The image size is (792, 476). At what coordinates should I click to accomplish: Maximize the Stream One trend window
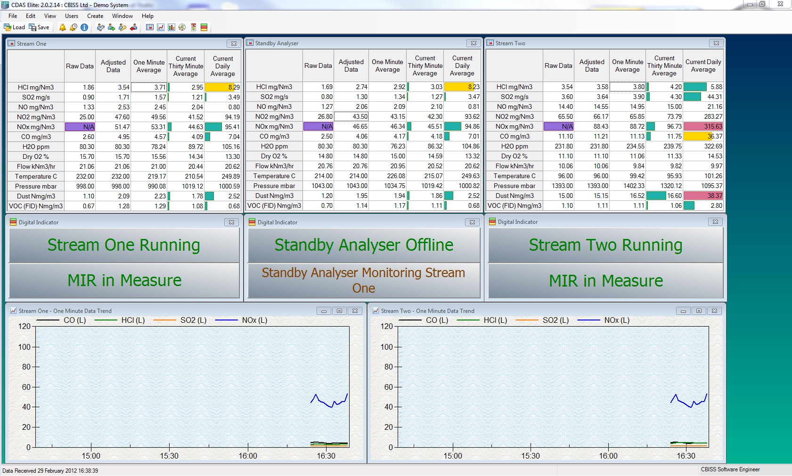point(339,311)
